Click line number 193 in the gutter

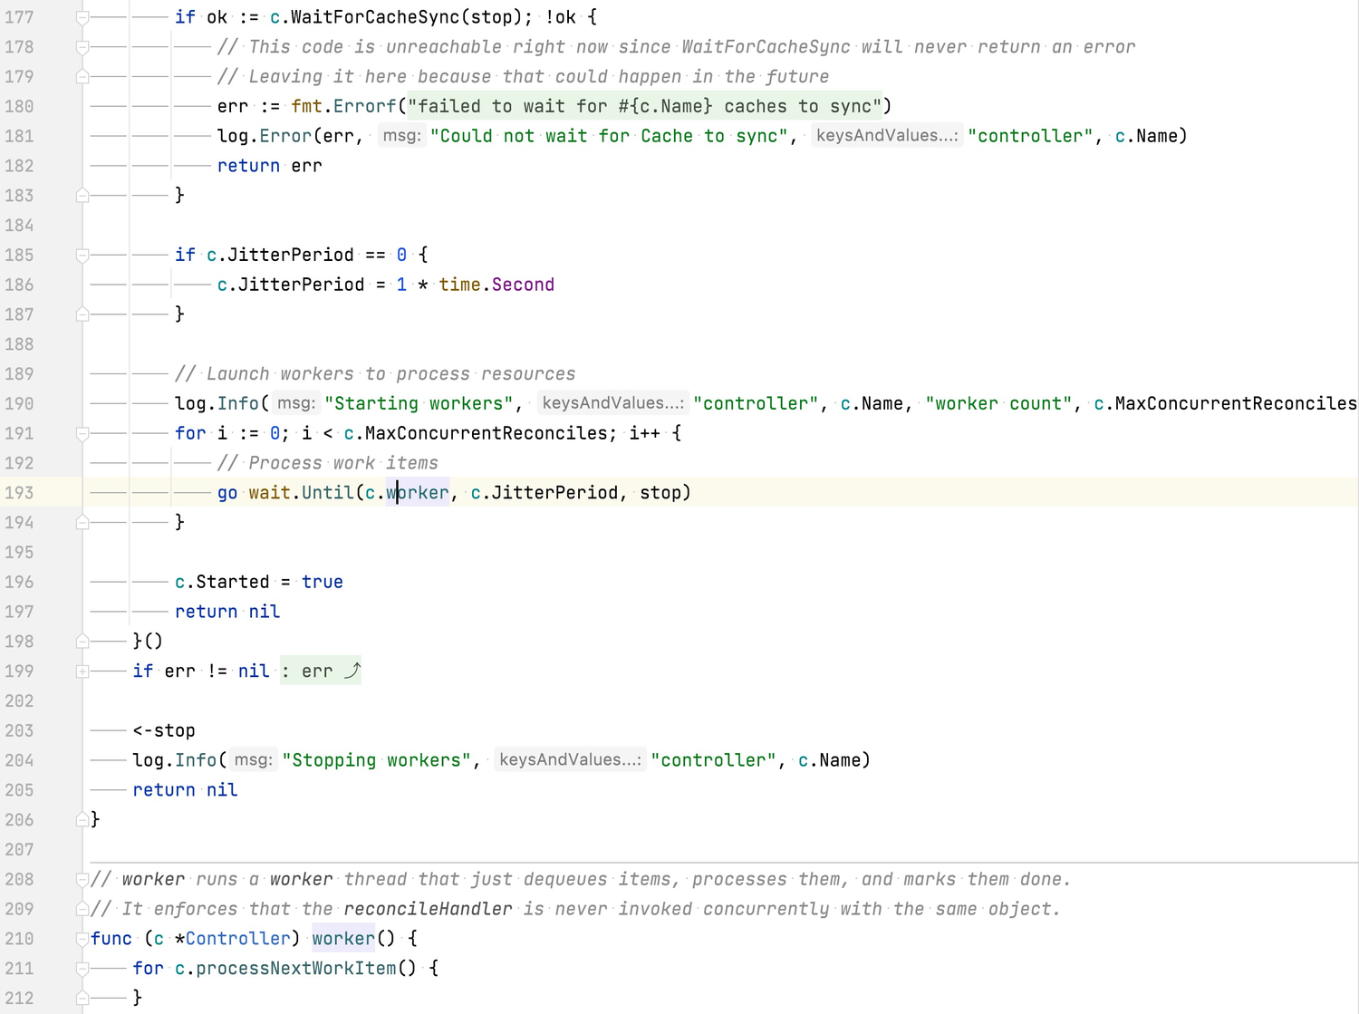19,492
